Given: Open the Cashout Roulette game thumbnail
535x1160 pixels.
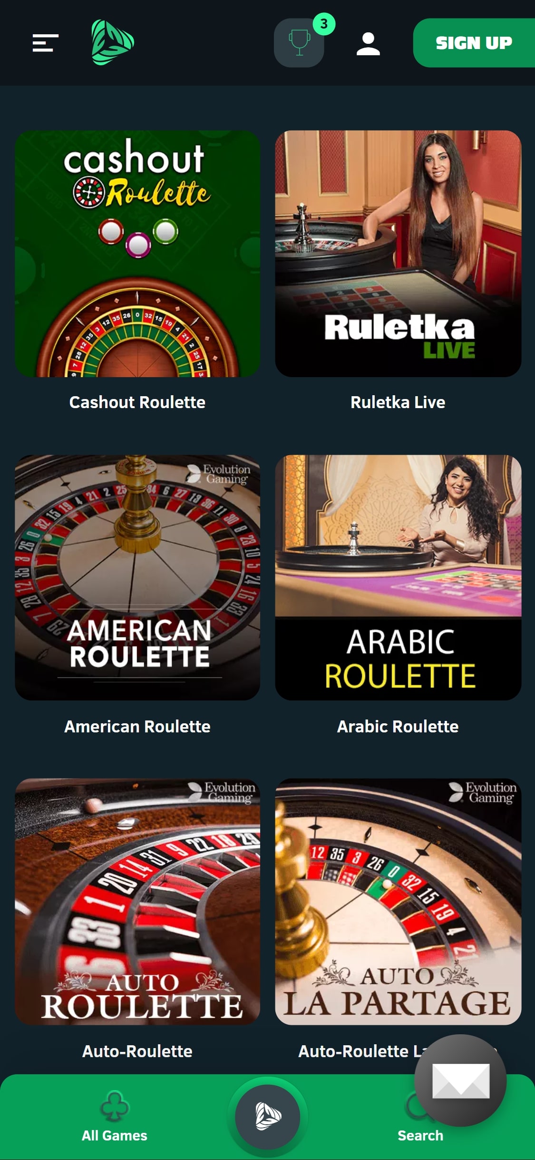Looking at the screenshot, I should (137, 254).
